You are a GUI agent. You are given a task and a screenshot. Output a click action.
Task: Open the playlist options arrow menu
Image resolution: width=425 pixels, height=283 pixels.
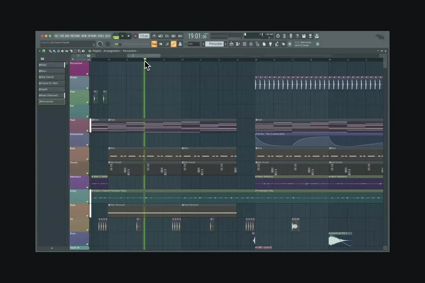tap(40, 51)
